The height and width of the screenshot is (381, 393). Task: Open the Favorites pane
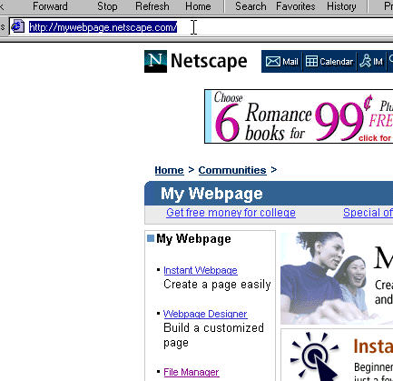click(296, 6)
